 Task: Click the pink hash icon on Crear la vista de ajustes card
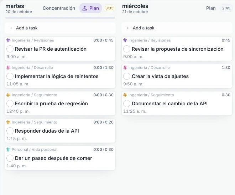coord(125,68)
